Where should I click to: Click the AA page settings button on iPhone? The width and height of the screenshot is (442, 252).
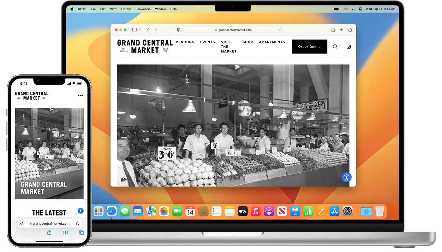click(21, 224)
